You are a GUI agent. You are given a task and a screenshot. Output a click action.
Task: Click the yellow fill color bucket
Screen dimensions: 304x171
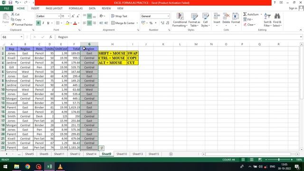click(67, 23)
